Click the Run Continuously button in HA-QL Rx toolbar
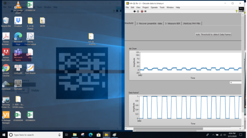This screenshot has width=247, height=138. pyautogui.click(x=138, y=11)
